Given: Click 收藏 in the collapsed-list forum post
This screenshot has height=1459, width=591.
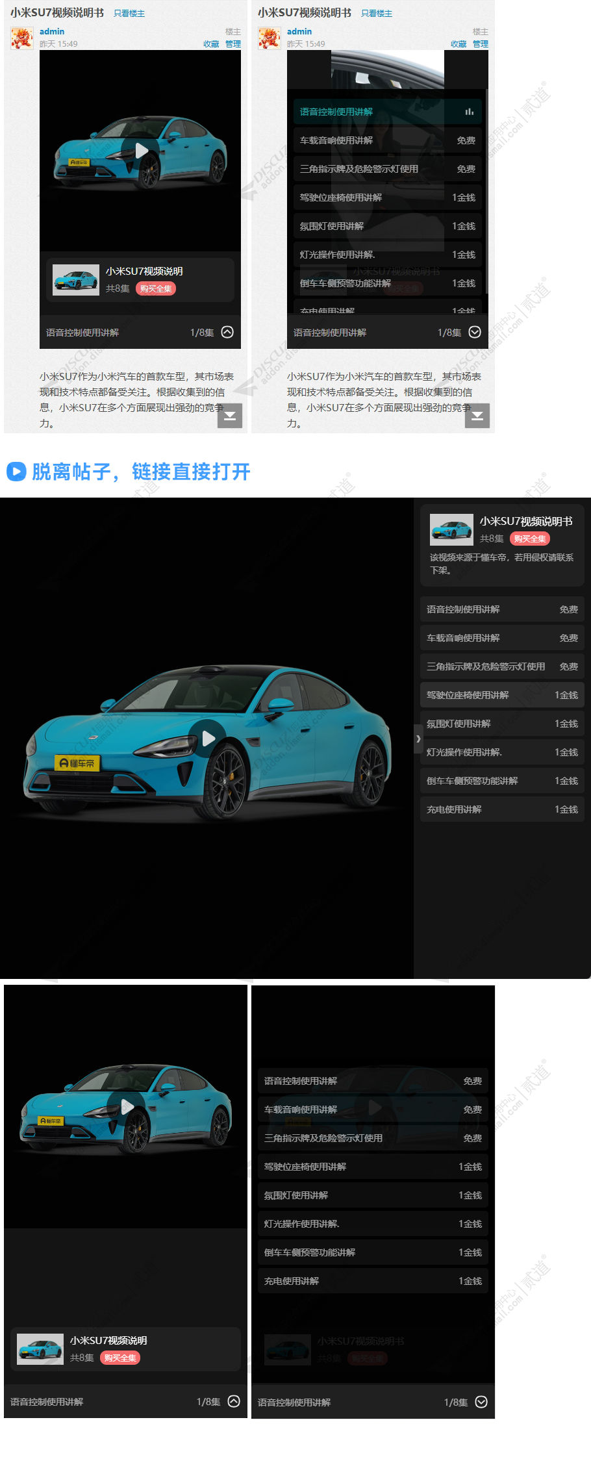Looking at the screenshot, I should [x=211, y=44].
